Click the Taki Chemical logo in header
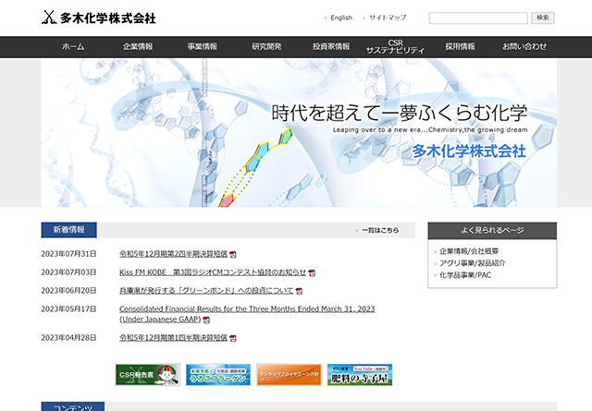 (x=99, y=18)
